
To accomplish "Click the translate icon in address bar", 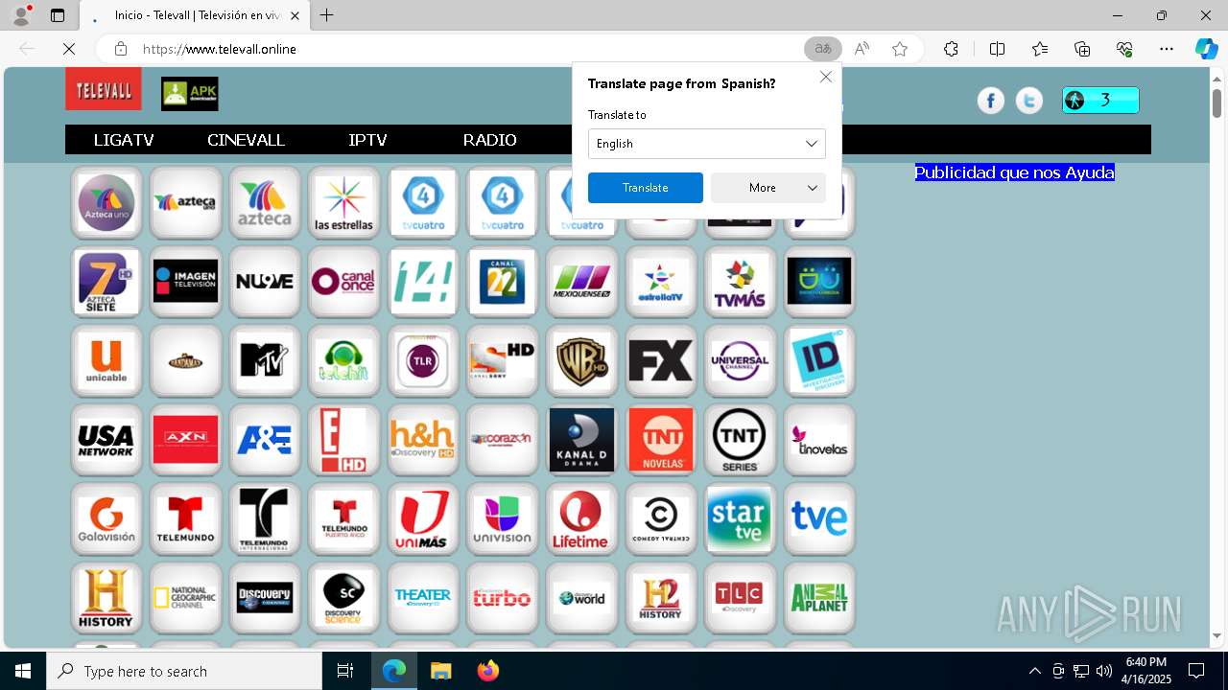I will point(823,49).
